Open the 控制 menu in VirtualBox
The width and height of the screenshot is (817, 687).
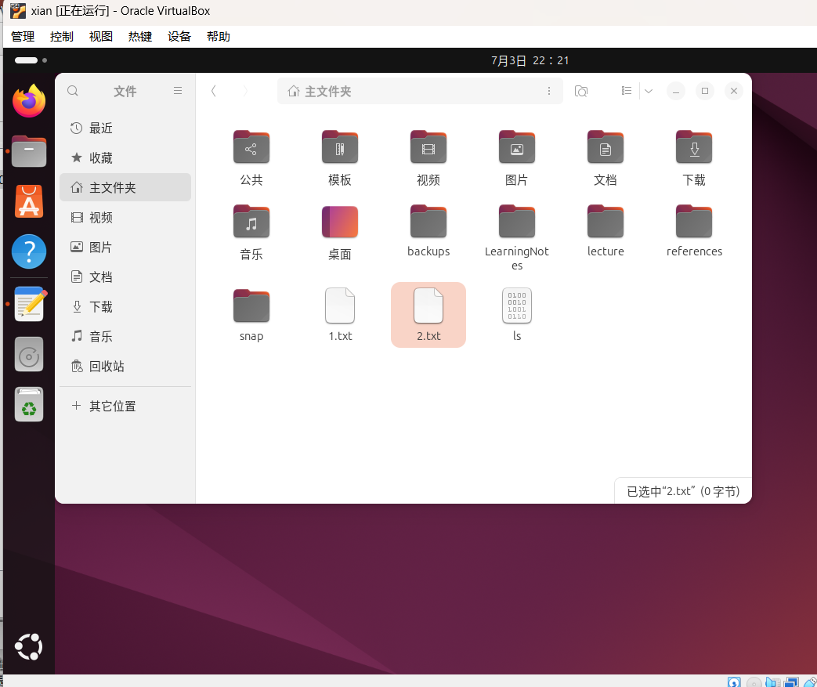(61, 37)
